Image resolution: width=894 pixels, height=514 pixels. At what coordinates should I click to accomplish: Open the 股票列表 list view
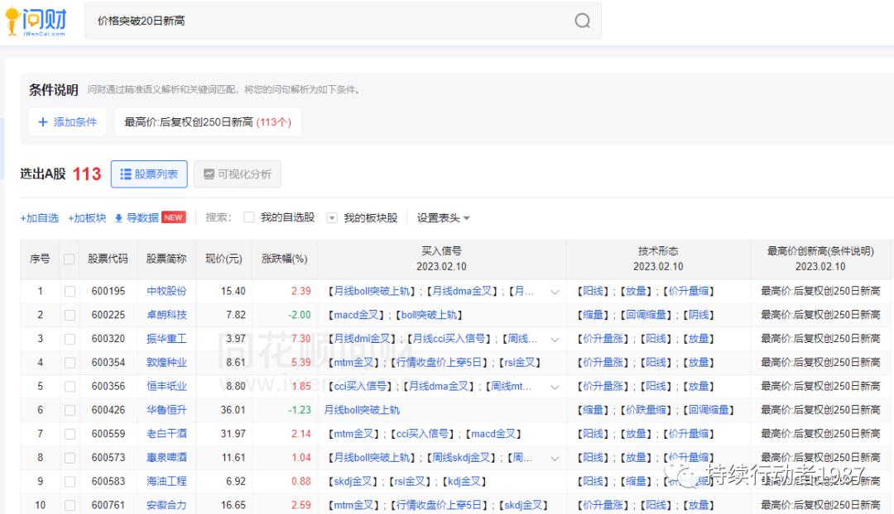click(x=149, y=174)
